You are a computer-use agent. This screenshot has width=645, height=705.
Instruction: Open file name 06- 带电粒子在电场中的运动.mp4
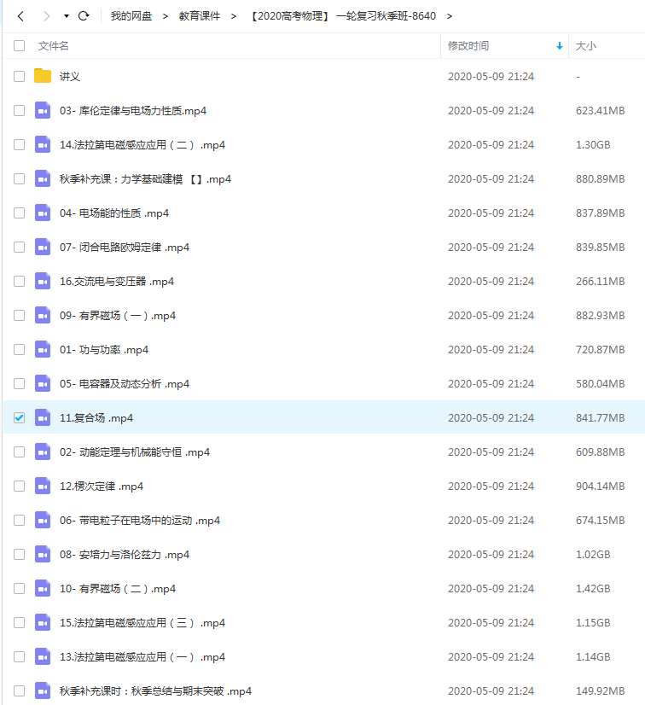pos(140,521)
